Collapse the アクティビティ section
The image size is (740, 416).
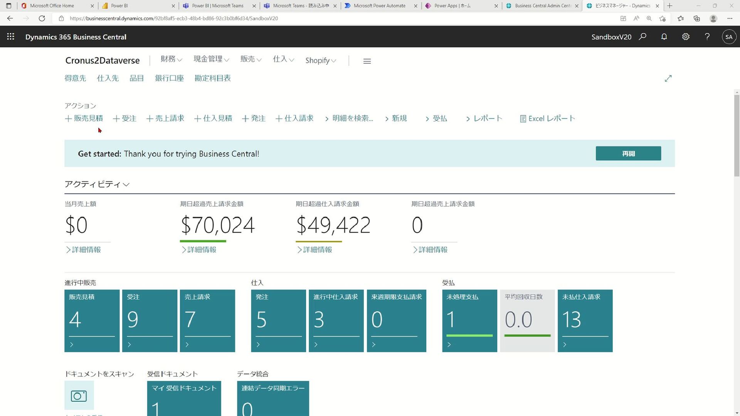click(x=97, y=184)
